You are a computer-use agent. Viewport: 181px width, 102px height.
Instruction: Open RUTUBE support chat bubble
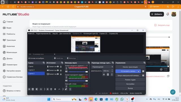tap(173, 92)
